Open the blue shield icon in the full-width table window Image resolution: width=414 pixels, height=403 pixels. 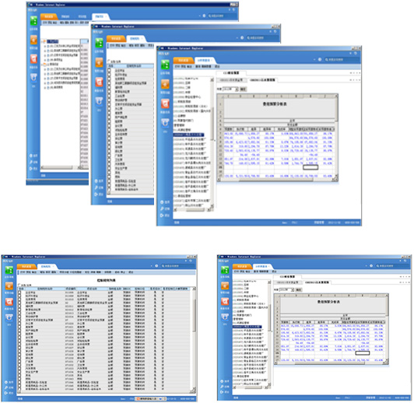(x=9, y=317)
